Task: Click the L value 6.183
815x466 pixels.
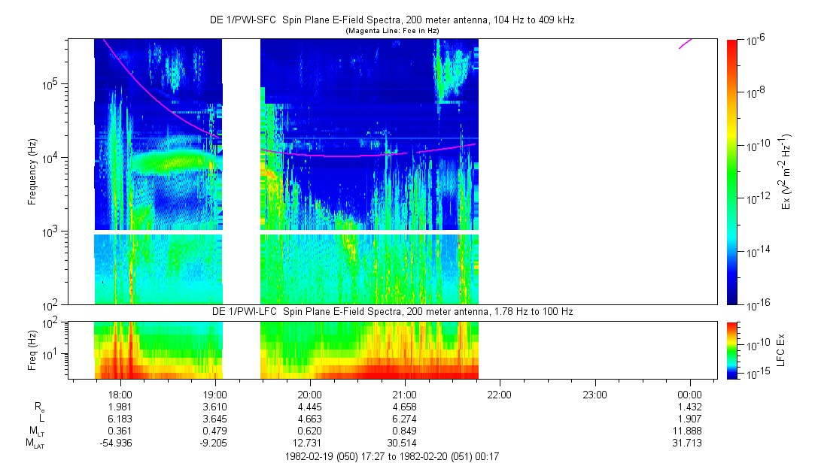Action: point(120,419)
